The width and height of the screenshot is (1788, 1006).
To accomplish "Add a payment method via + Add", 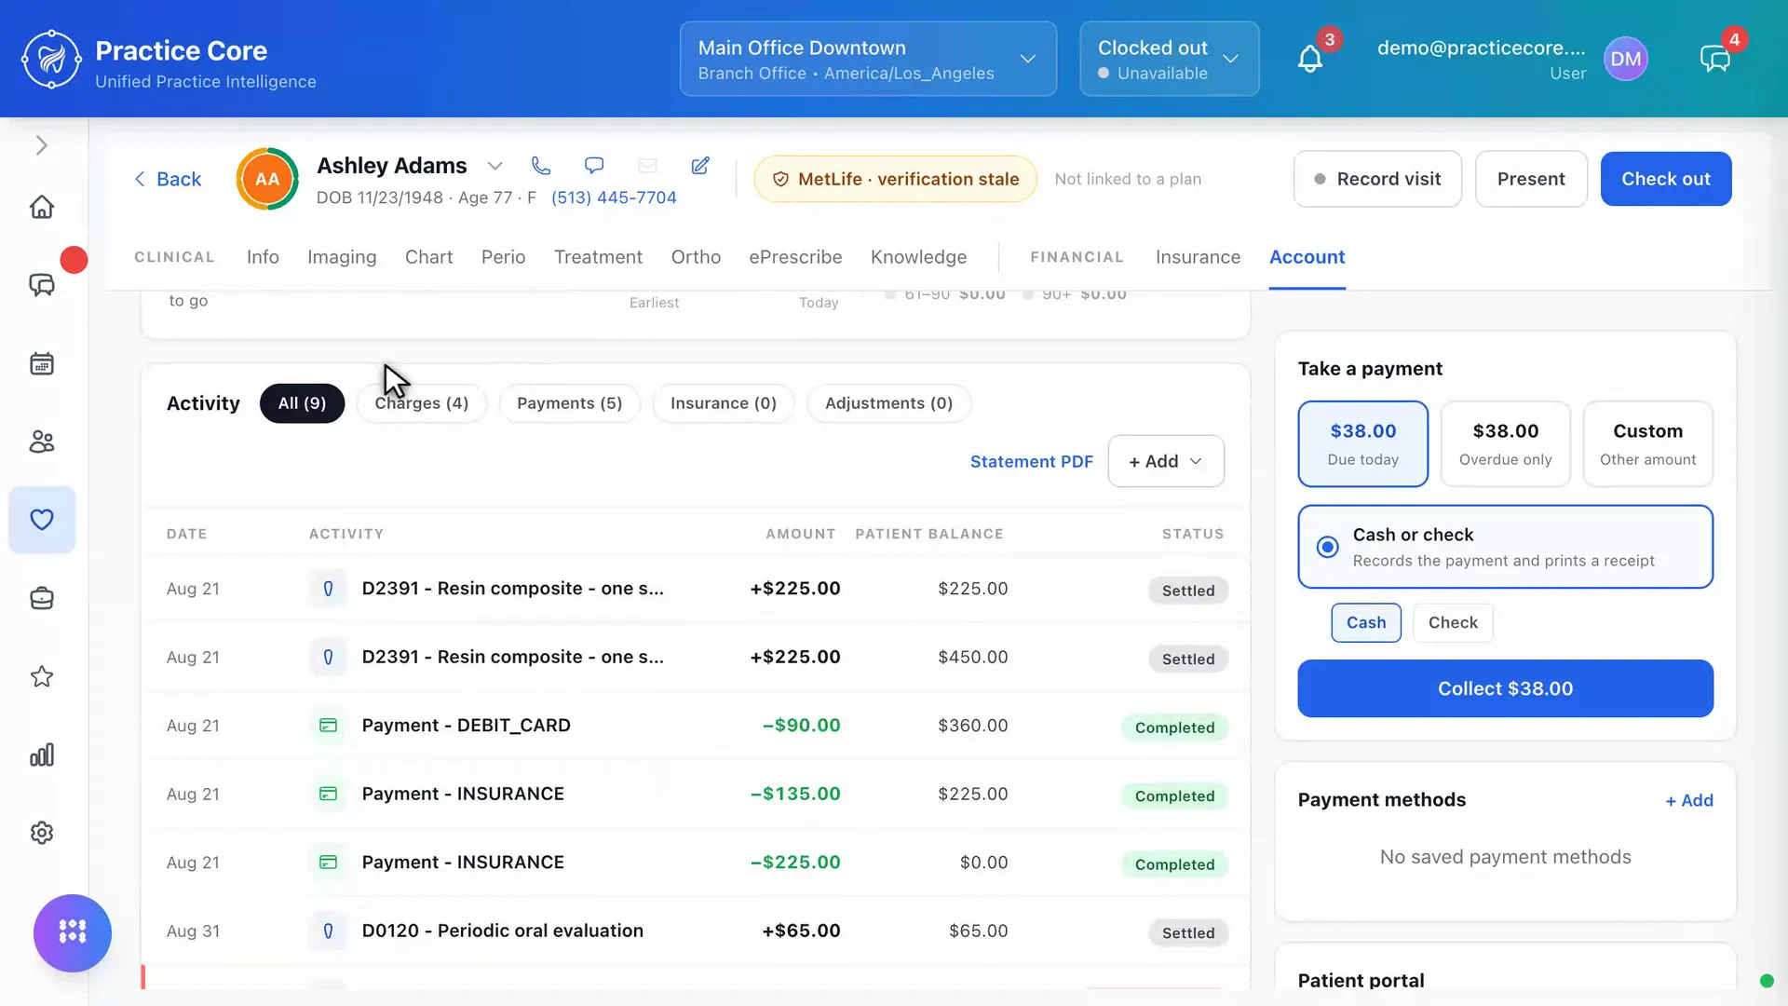I will point(1689,800).
